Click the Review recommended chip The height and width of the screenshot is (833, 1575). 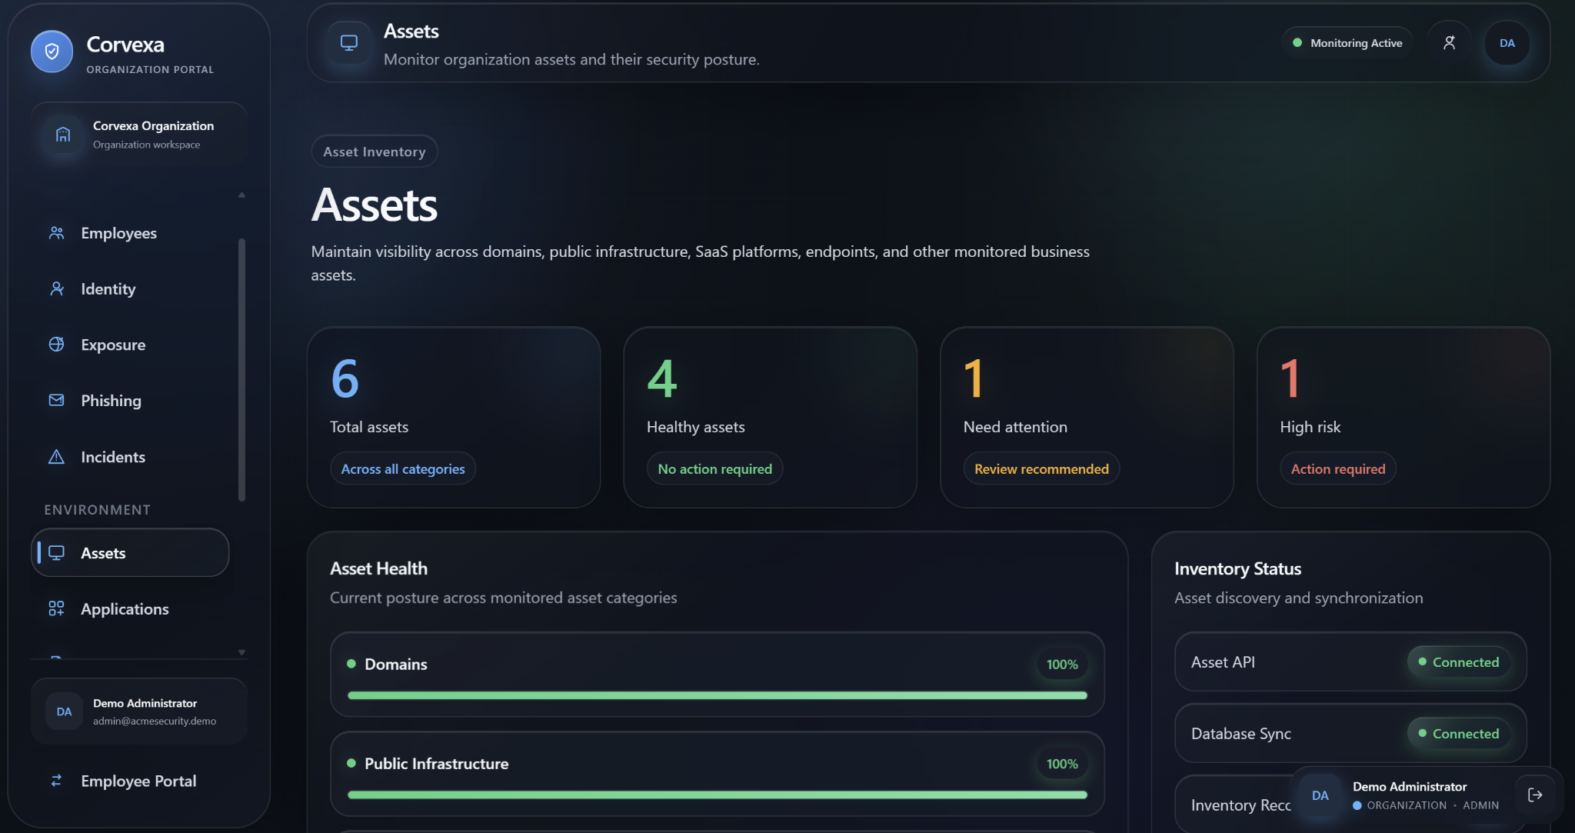(1041, 468)
